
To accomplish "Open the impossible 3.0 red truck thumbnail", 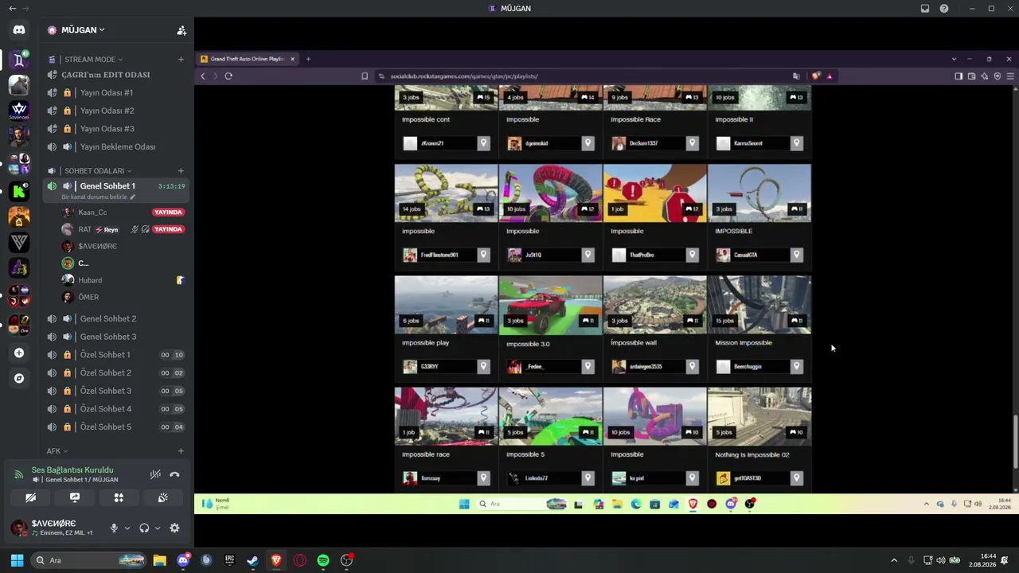I will (550, 305).
